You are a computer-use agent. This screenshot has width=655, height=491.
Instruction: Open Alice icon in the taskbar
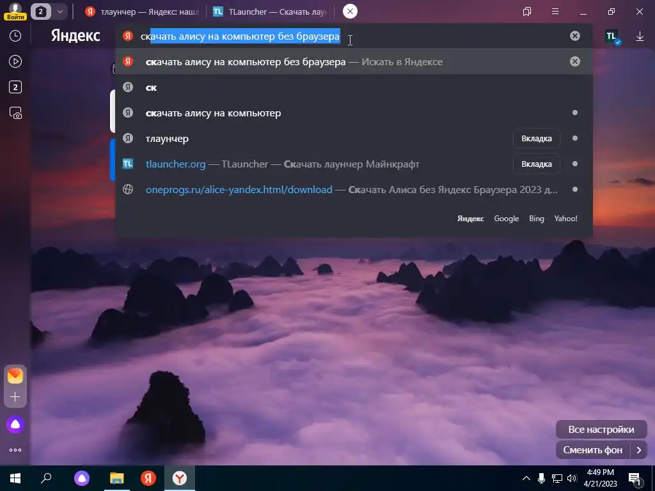pos(82,478)
